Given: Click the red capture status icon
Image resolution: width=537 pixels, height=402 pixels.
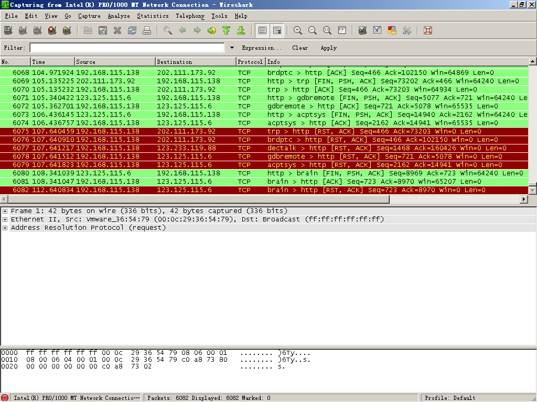Looking at the screenshot, I should 5,398.
